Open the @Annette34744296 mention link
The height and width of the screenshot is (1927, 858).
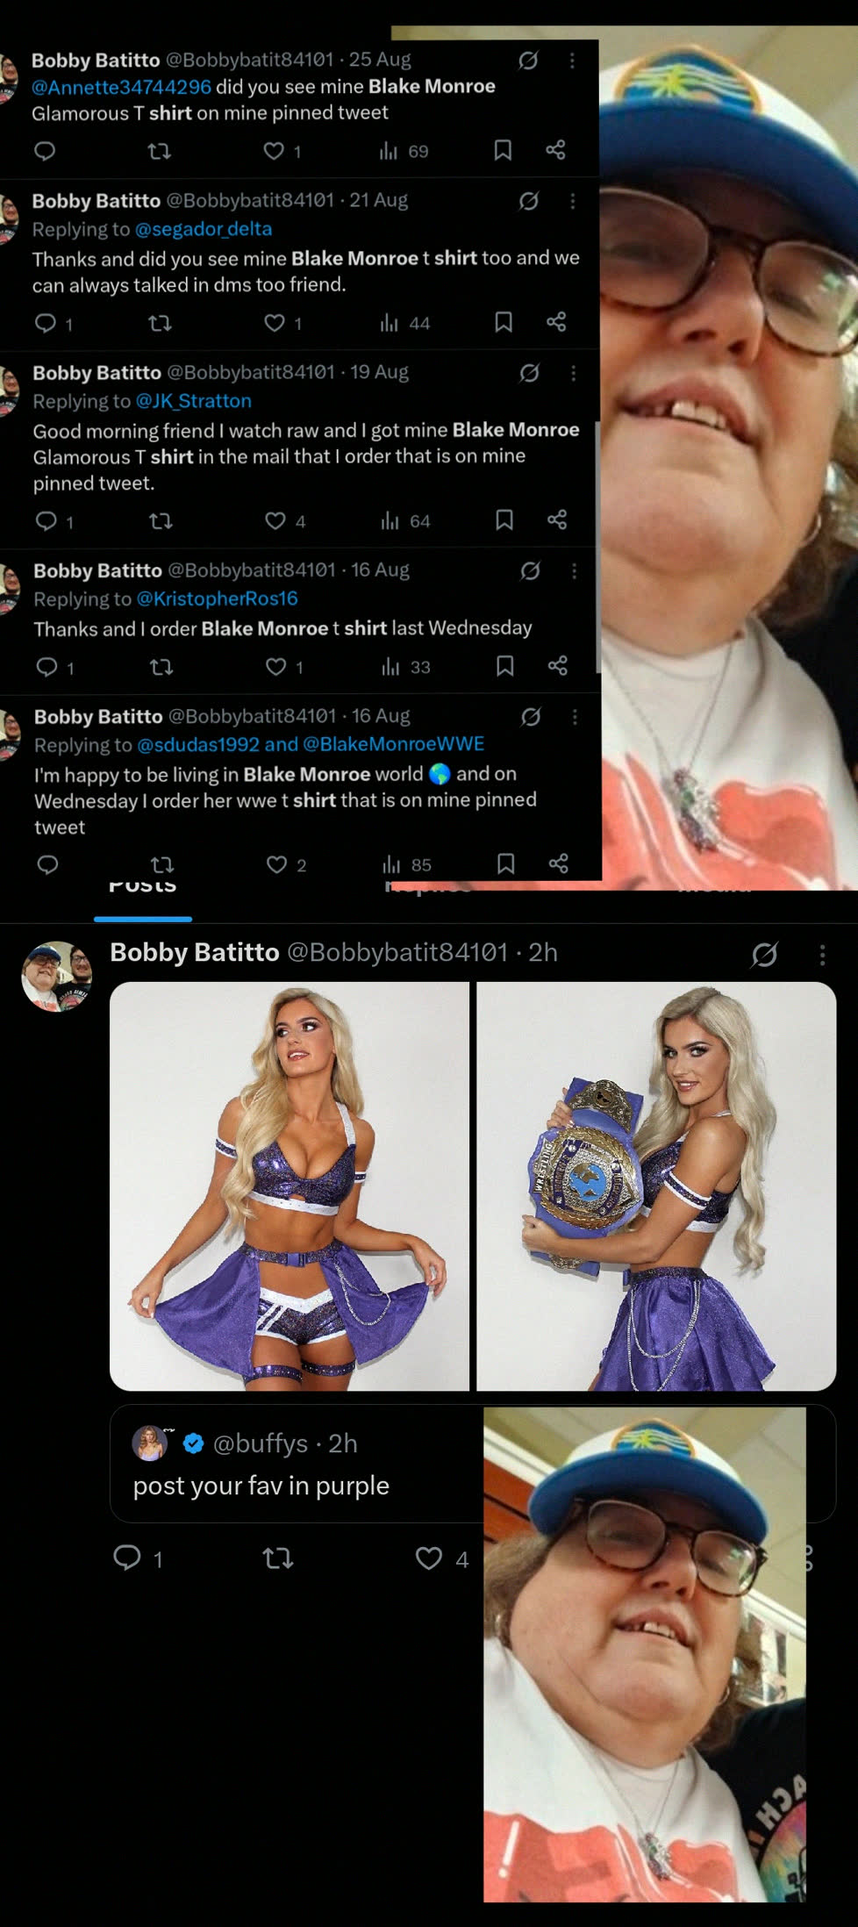(121, 87)
